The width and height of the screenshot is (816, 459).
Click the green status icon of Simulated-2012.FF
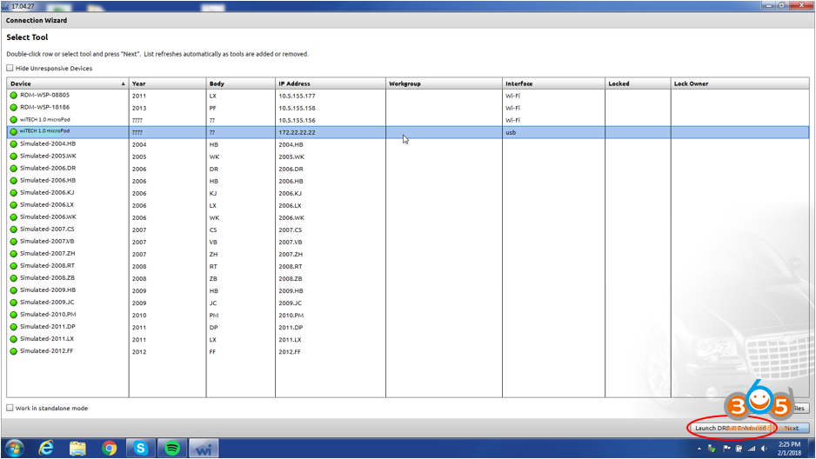pos(14,351)
